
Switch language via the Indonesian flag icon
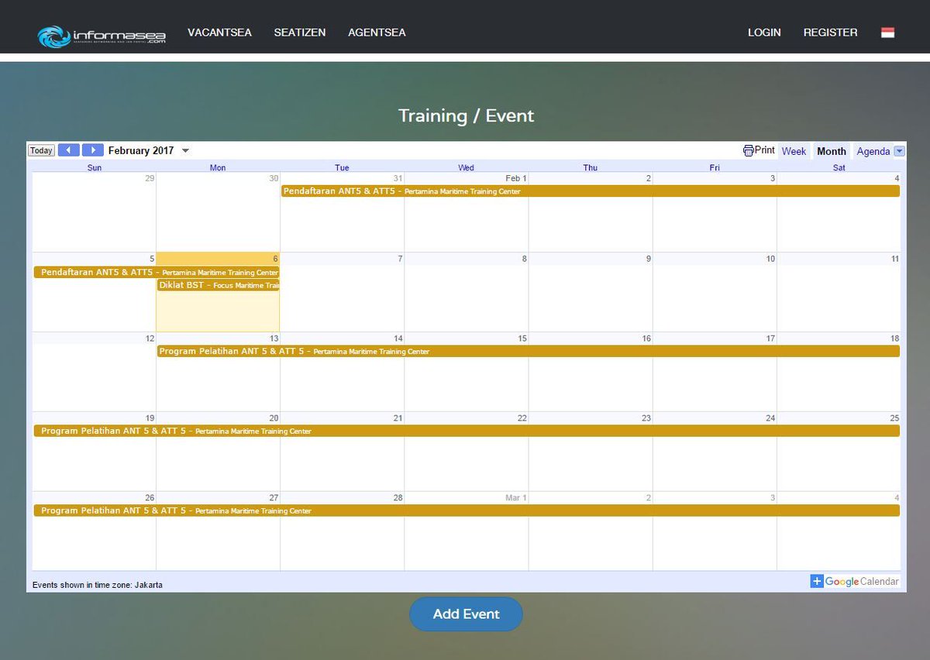tap(887, 33)
